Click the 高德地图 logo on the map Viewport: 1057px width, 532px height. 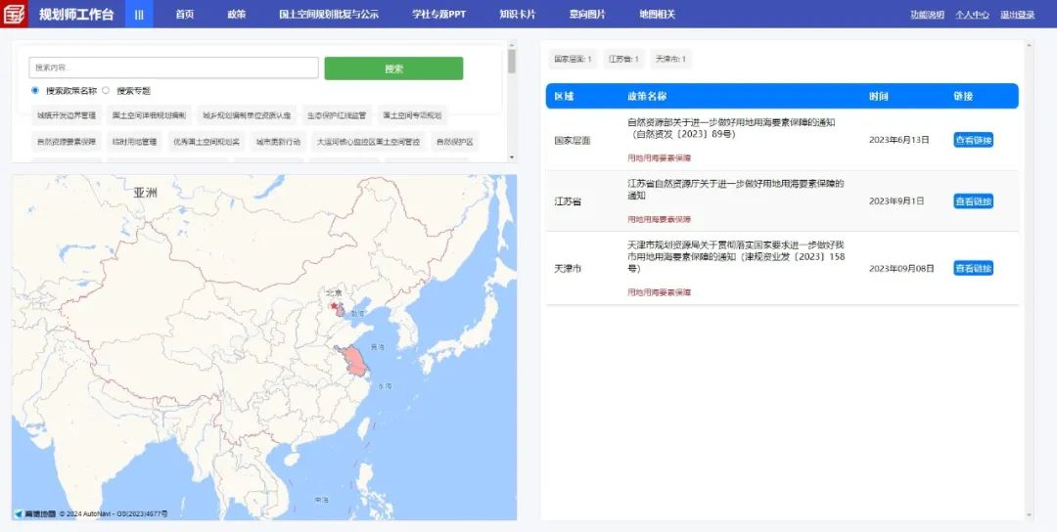35,513
